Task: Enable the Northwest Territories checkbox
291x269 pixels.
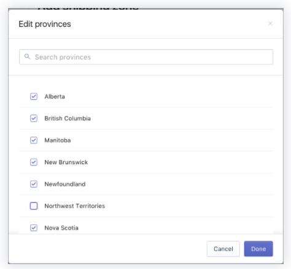Action: click(34, 206)
